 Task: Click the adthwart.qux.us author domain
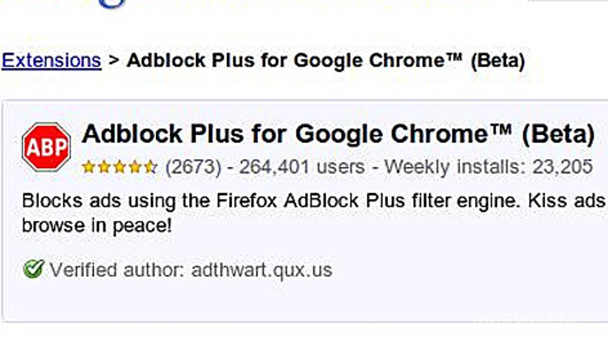[x=262, y=270]
